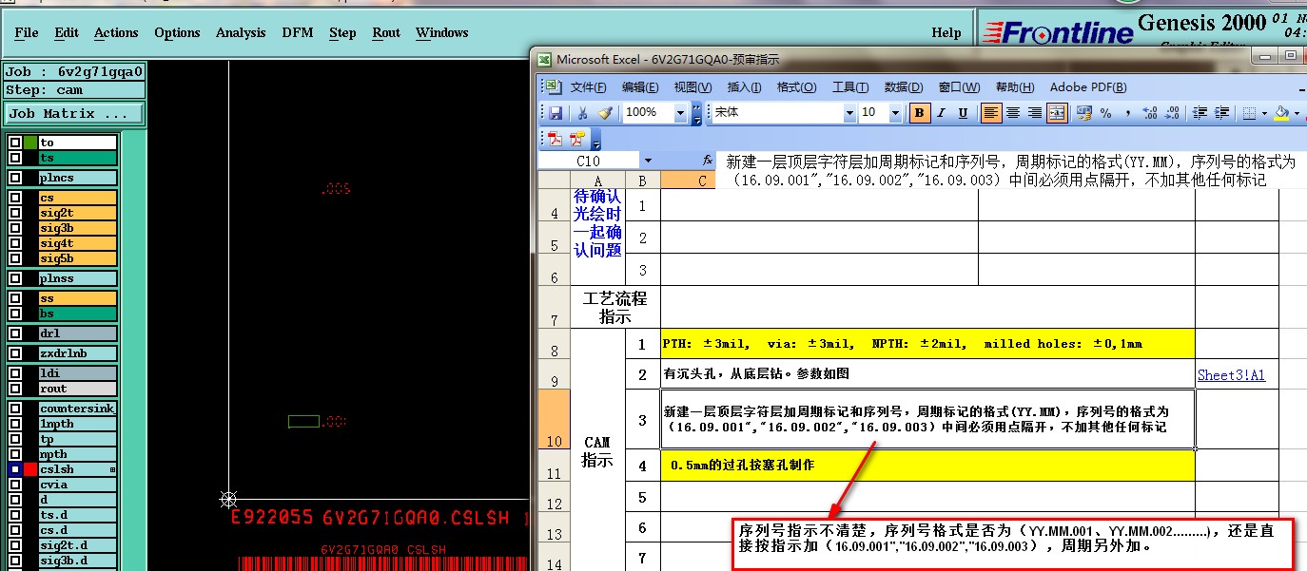The height and width of the screenshot is (571, 1307).
Task: Select row 10 header in Excel
Action: click(x=555, y=419)
